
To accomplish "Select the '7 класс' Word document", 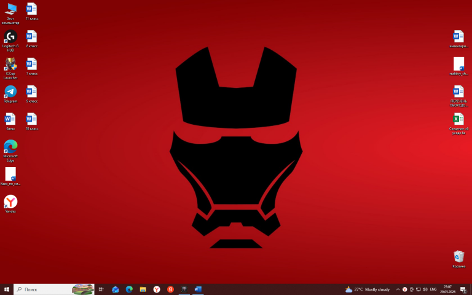I will (31, 66).
